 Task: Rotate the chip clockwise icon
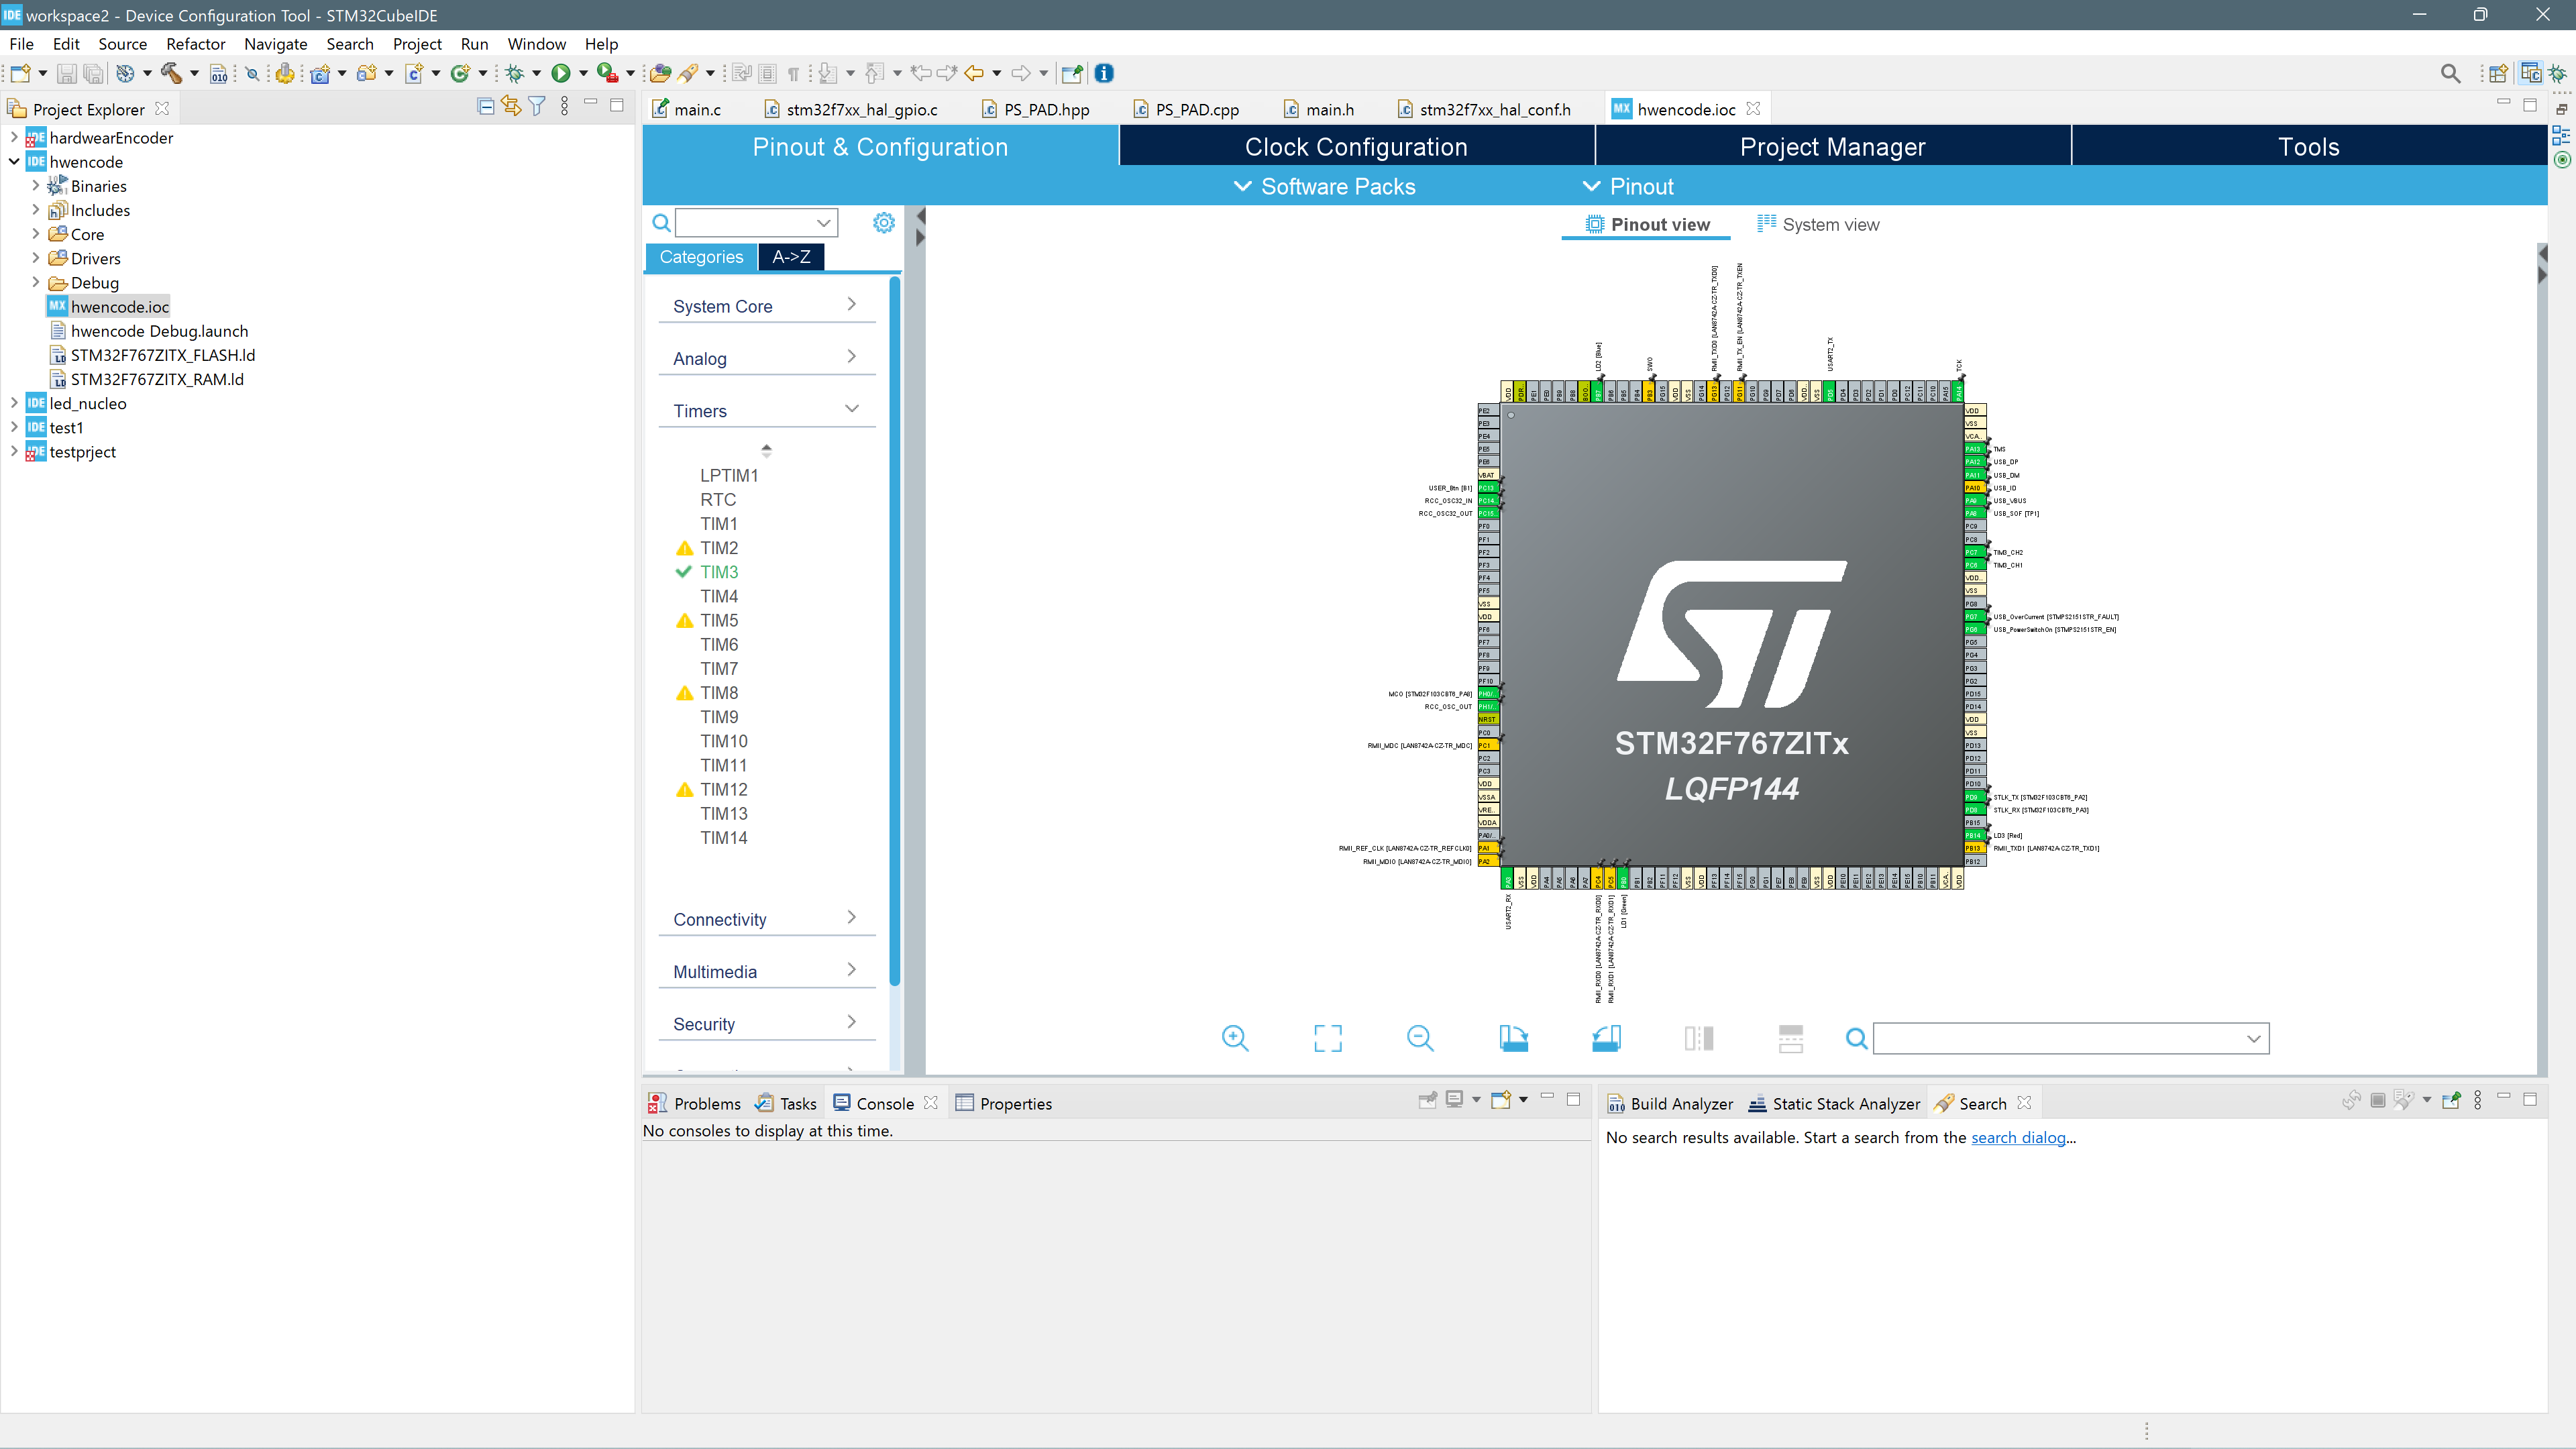click(x=1513, y=1038)
